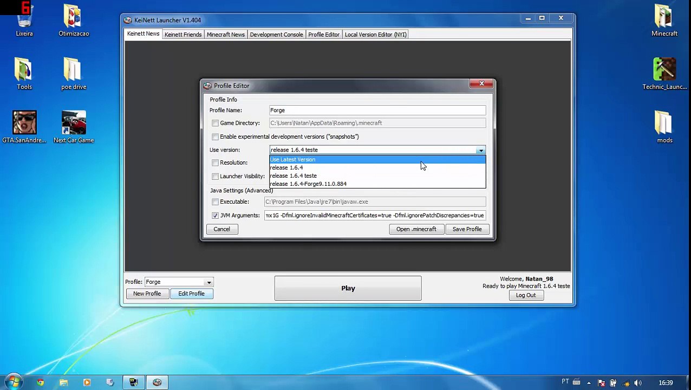Enable the Executable checkbox
This screenshot has width=691, height=390.
(215, 201)
